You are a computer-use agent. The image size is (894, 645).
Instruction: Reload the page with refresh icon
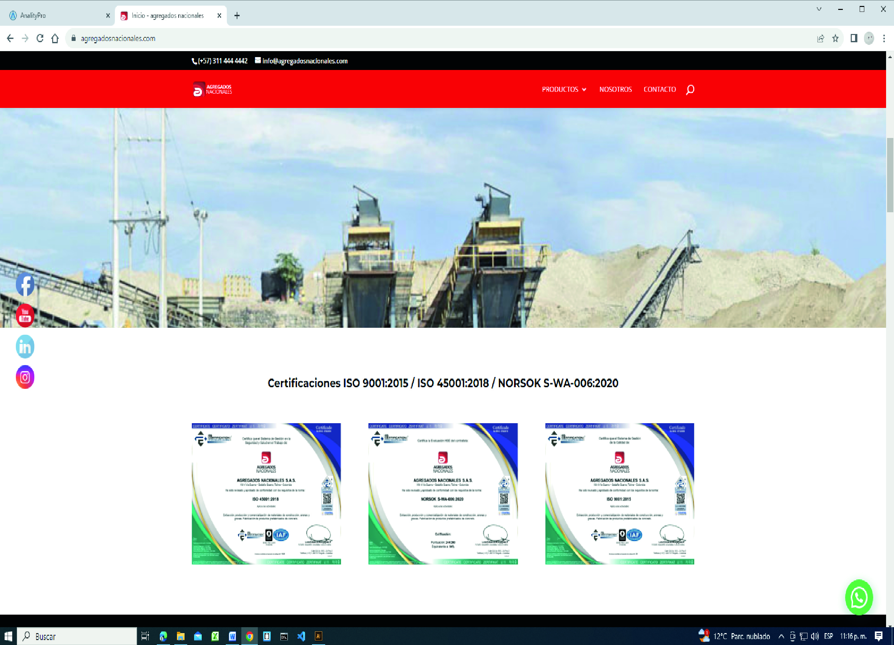point(40,38)
